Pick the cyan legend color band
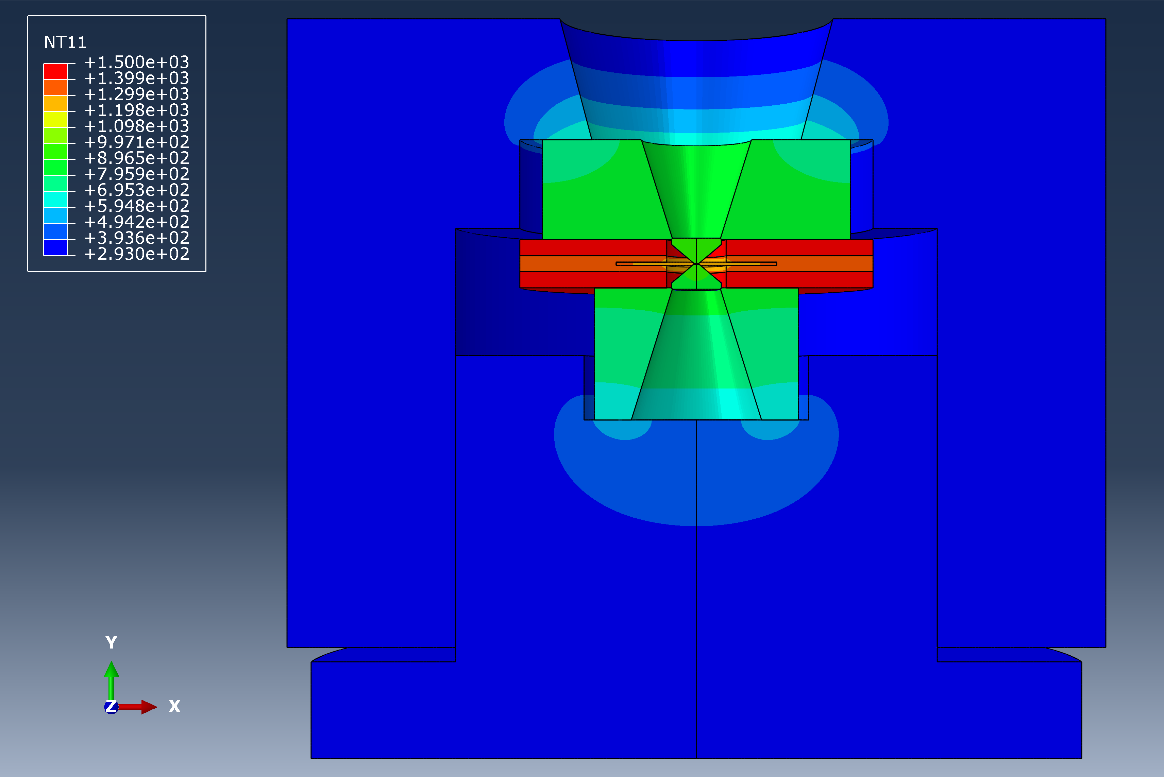Image resolution: width=1164 pixels, height=777 pixels. pos(55,199)
